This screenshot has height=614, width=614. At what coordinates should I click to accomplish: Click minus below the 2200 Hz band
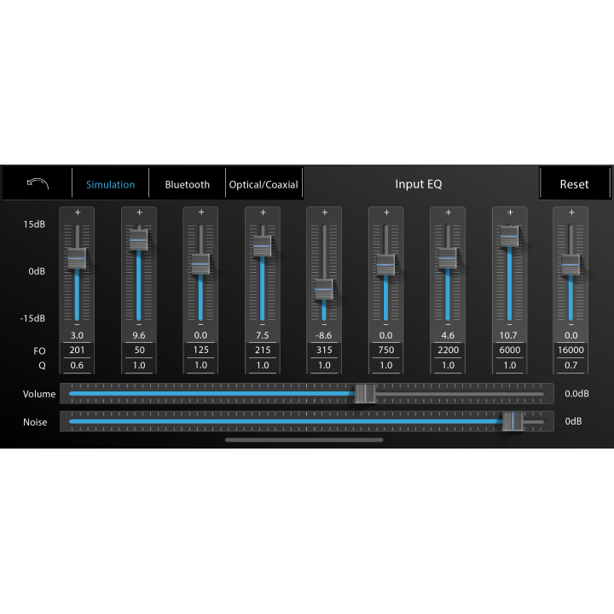click(448, 325)
